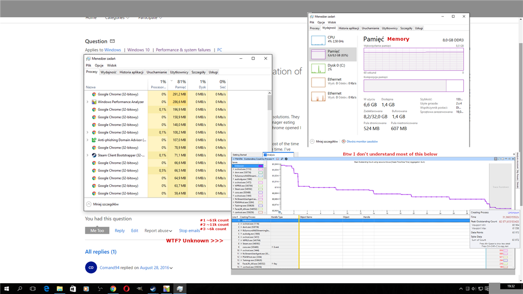The image size is (523, 294).
Task: Switch to Task Manager taskbar icon
Action: [180, 289]
